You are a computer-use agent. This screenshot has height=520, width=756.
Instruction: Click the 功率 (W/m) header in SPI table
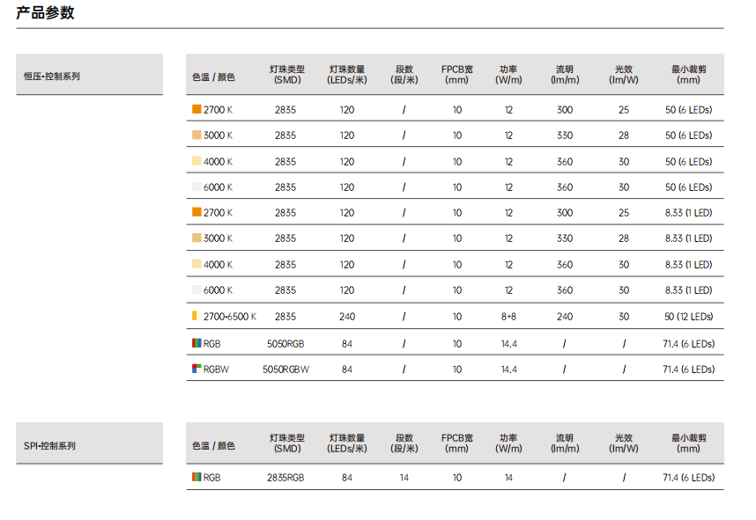(508, 443)
